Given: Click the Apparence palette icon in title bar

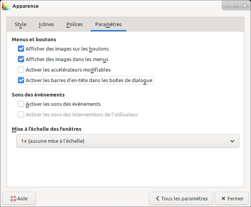Looking at the screenshot, I should coord(6,6).
